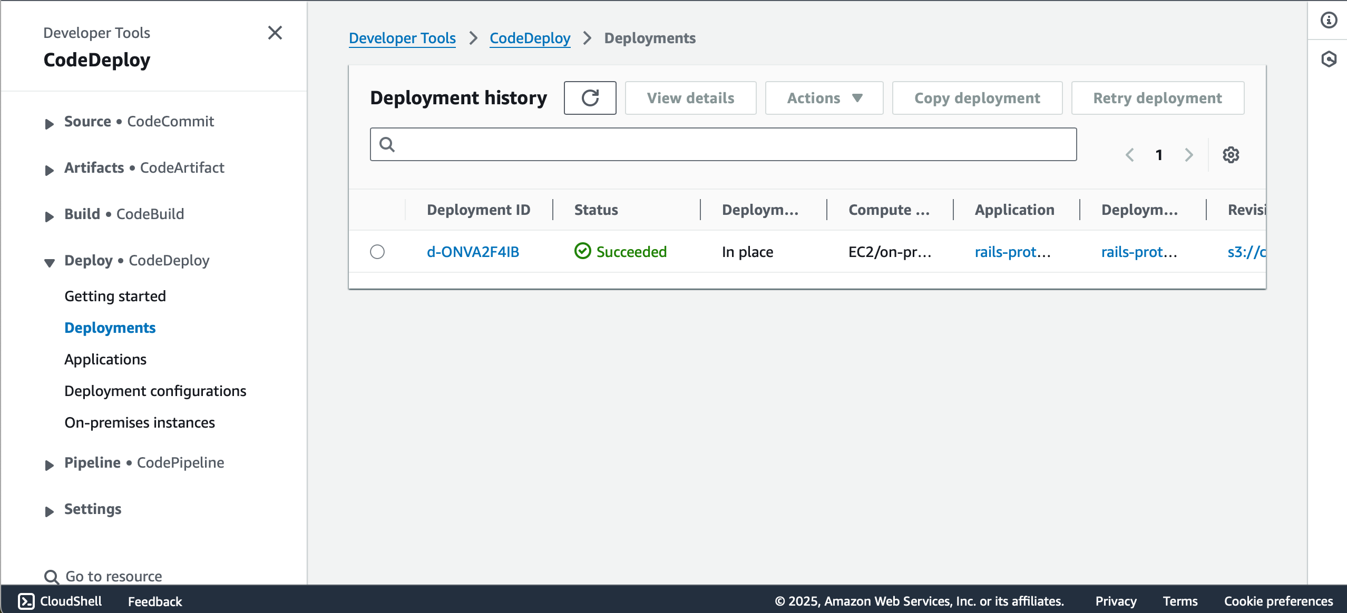Expand the Pipeline CodePipeline section

50,465
